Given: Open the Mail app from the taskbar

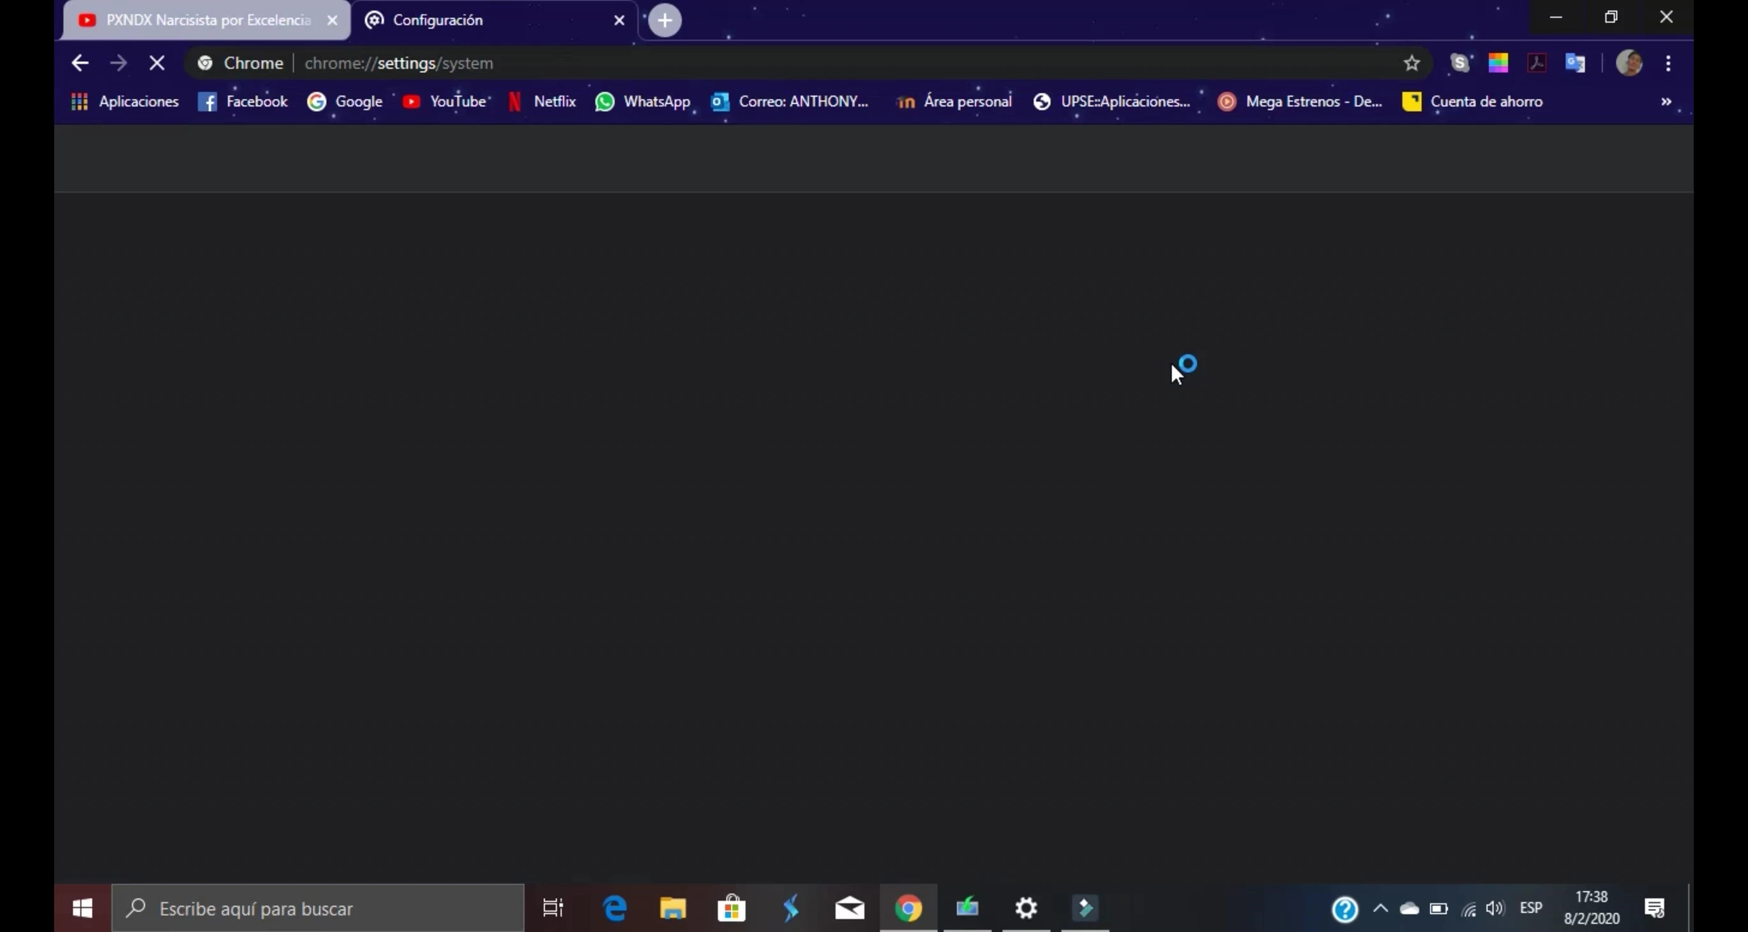Looking at the screenshot, I should (x=850, y=908).
